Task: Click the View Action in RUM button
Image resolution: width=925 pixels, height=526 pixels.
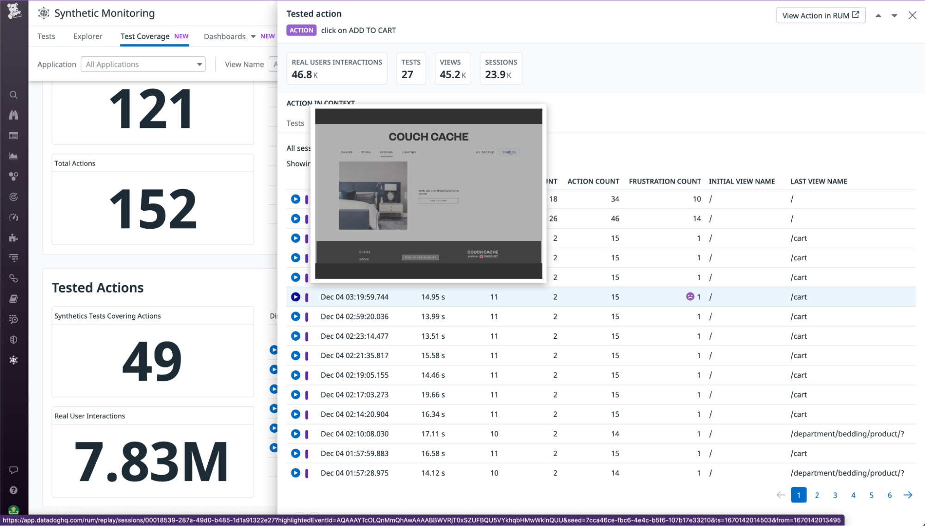Action: (820, 15)
